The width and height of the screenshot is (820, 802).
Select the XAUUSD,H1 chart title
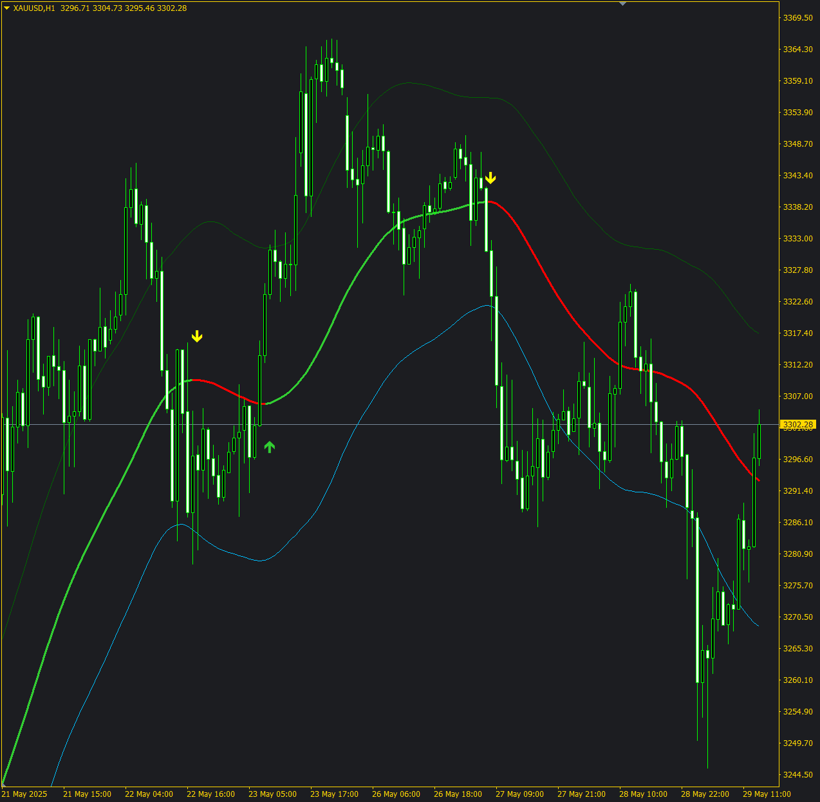click(34, 8)
